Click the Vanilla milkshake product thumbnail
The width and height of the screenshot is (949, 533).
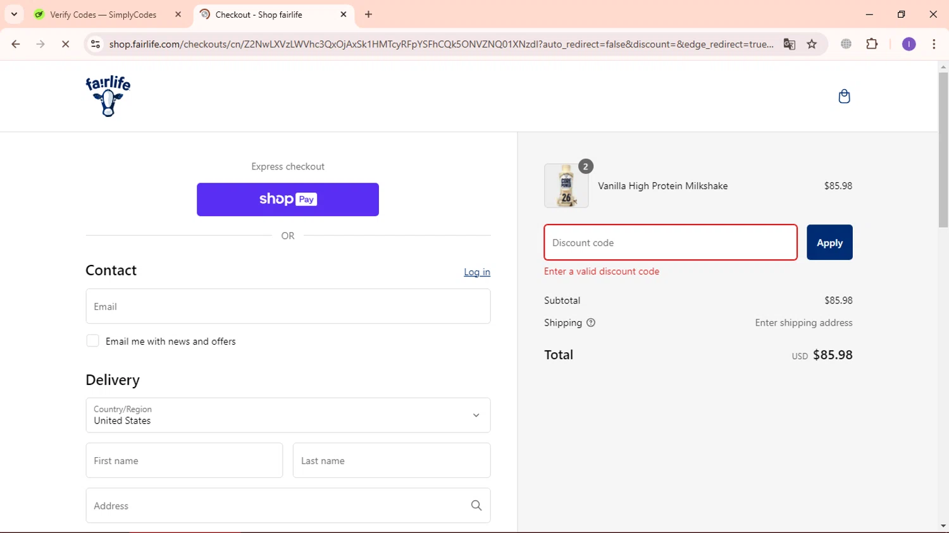click(x=566, y=186)
